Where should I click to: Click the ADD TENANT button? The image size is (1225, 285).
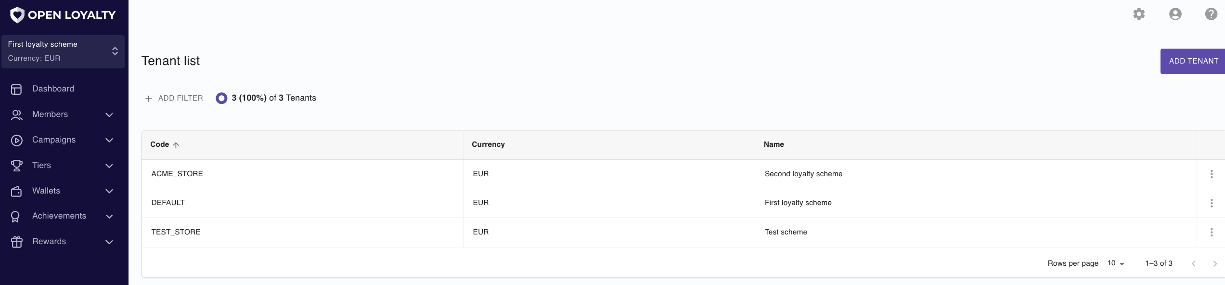[x=1193, y=61]
